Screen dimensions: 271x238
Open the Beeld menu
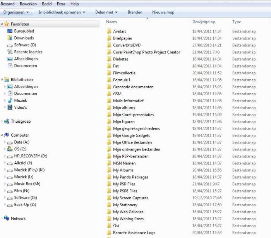pos(47,4)
